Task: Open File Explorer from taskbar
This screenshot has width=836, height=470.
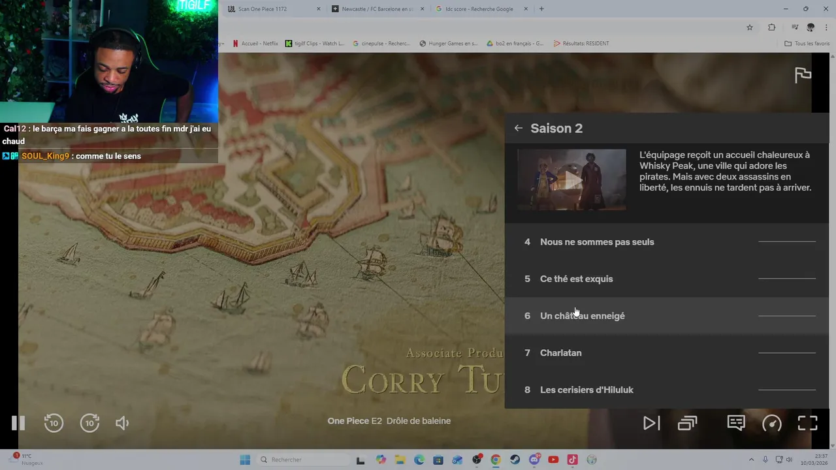Action: tap(400, 460)
